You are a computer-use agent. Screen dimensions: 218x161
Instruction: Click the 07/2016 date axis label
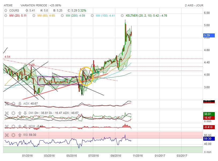(x=93, y=156)
